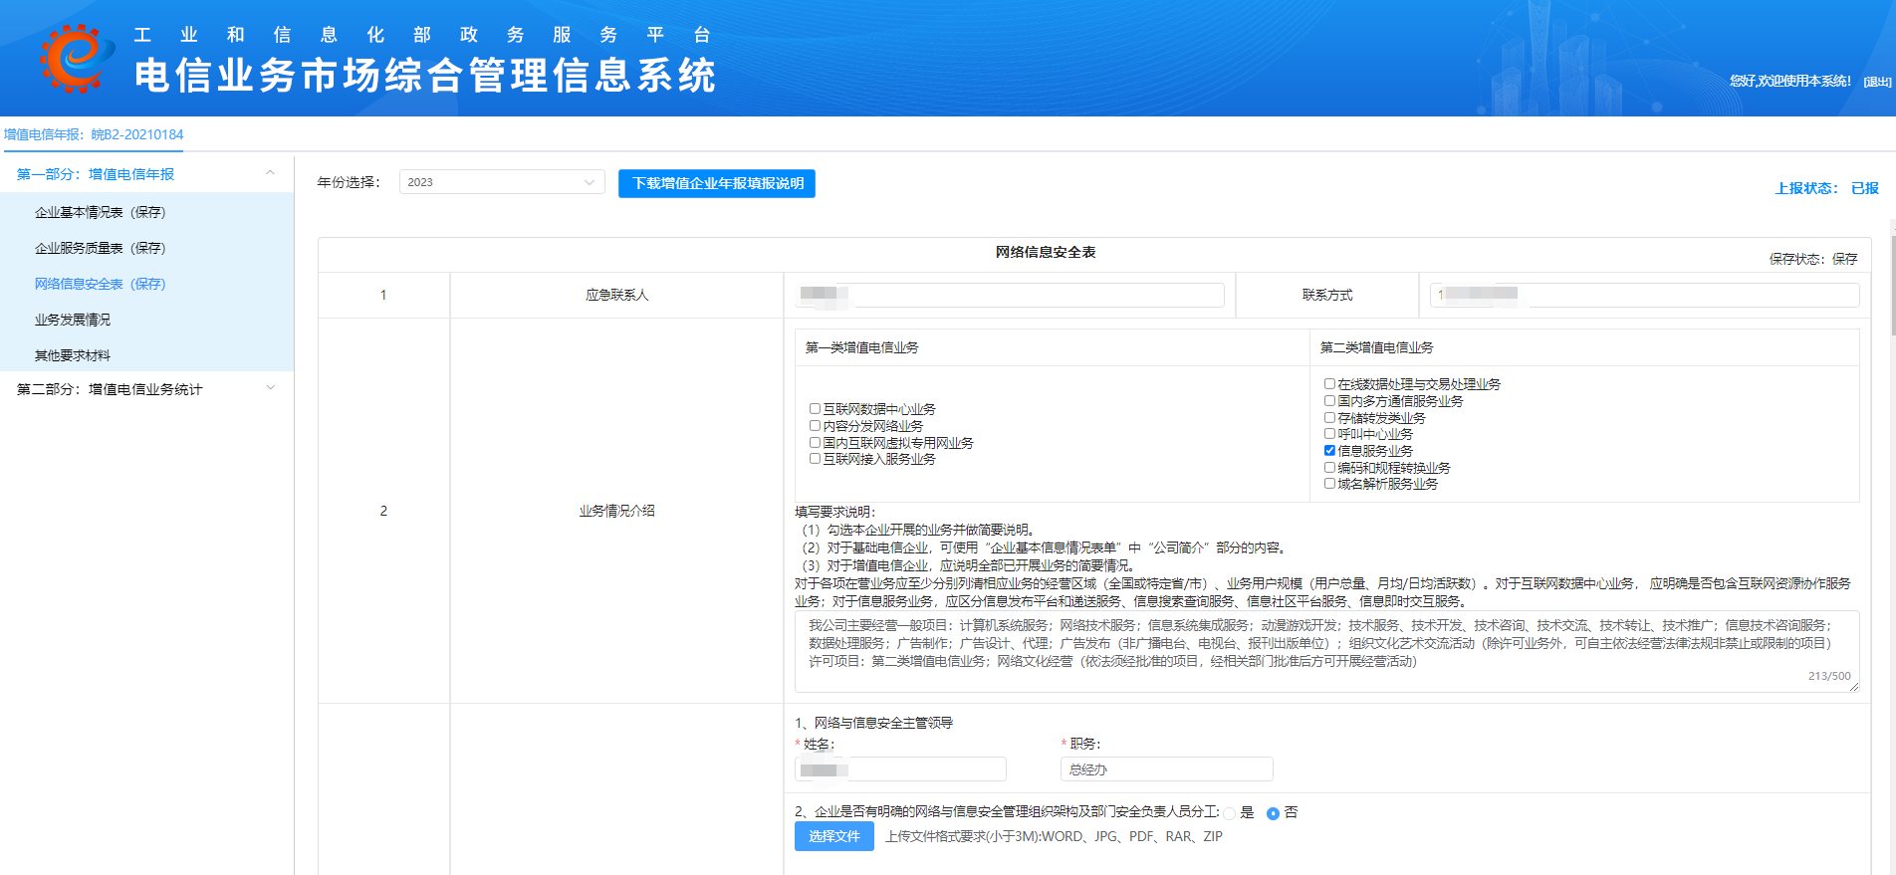Image resolution: width=1896 pixels, height=875 pixels.
Task: Click the 应急联系人 input field
Action: [1010, 295]
